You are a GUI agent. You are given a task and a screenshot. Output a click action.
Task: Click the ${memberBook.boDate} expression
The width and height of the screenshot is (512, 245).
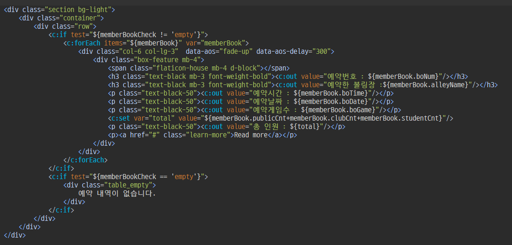tap(332, 102)
